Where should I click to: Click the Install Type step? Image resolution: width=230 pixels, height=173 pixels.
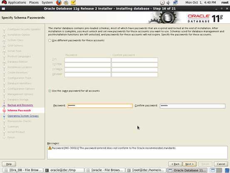point(15,51)
